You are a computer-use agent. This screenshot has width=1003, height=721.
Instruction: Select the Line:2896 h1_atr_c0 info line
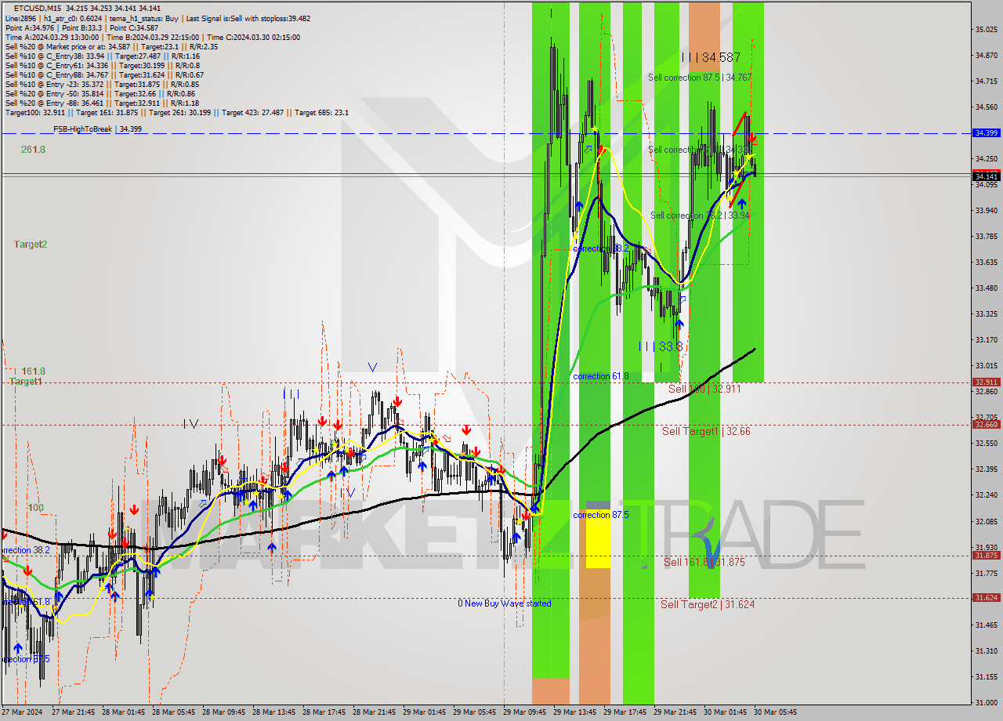point(158,18)
